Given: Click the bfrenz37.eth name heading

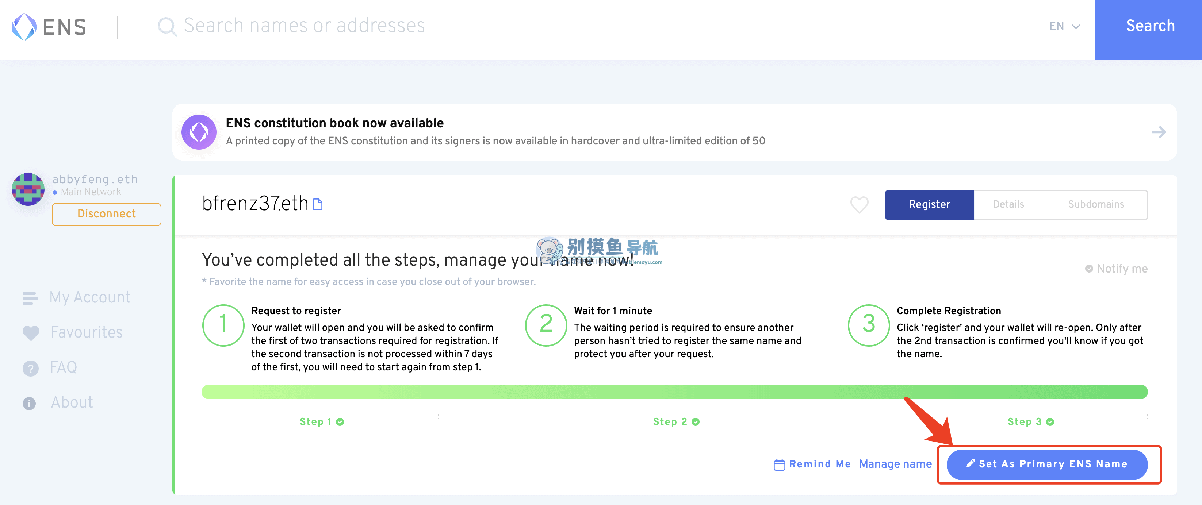Looking at the screenshot, I should 255,204.
